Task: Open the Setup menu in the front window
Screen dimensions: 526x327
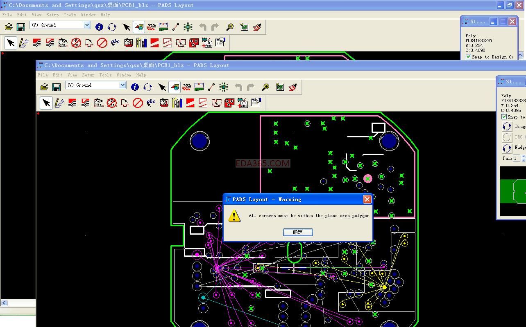Action: (x=88, y=75)
